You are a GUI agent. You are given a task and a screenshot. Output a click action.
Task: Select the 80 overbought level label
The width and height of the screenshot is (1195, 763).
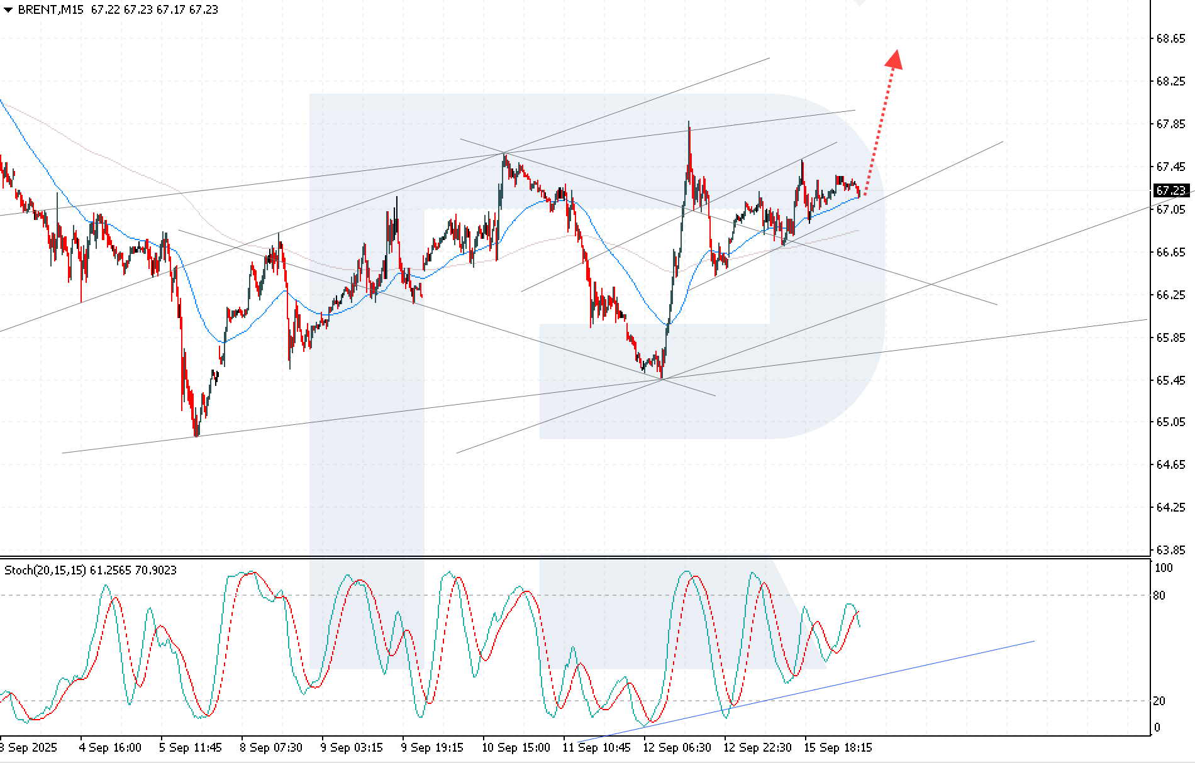[1159, 596]
